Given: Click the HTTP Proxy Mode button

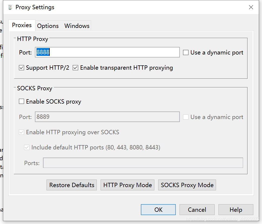Looking at the screenshot, I should pyautogui.click(x=128, y=185).
